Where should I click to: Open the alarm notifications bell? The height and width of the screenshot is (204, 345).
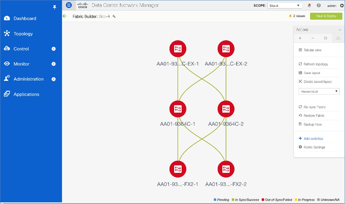click(x=309, y=5)
